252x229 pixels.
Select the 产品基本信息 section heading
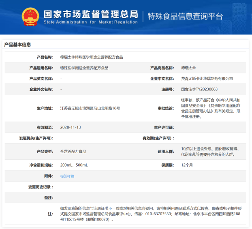click(17, 45)
